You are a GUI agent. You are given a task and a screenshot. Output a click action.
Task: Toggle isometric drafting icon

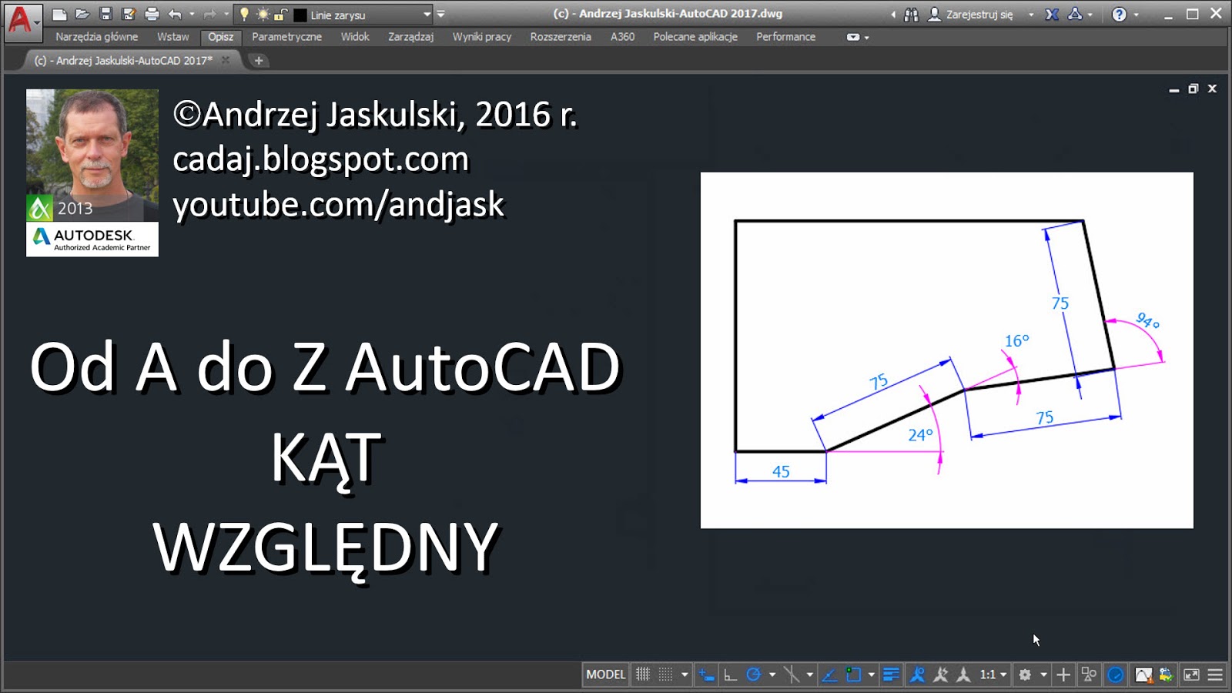792,675
